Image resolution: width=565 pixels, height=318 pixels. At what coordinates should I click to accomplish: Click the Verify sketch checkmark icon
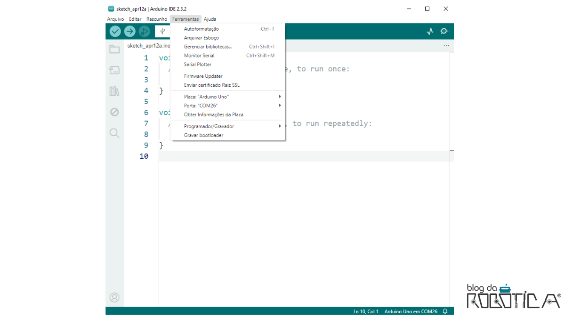[115, 31]
